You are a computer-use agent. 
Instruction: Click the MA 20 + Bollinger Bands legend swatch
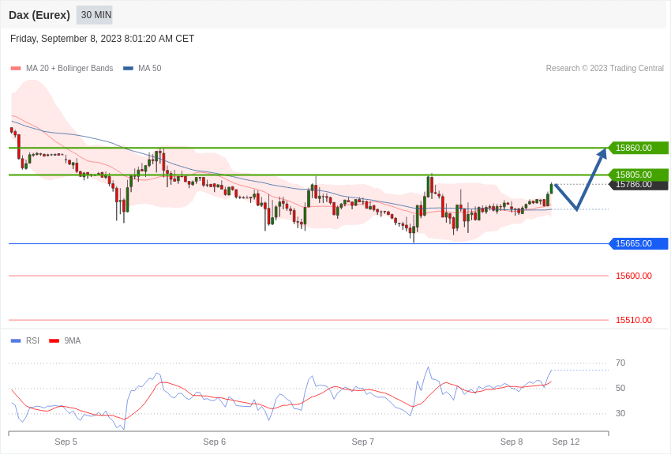tap(16, 69)
